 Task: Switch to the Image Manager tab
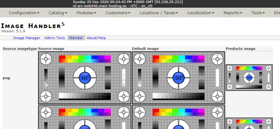pos(27,38)
